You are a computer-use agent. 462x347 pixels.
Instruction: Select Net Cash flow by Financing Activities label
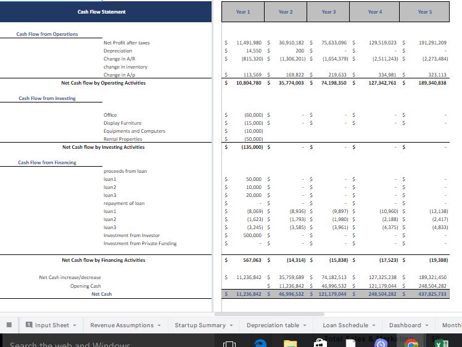pyautogui.click(x=104, y=260)
